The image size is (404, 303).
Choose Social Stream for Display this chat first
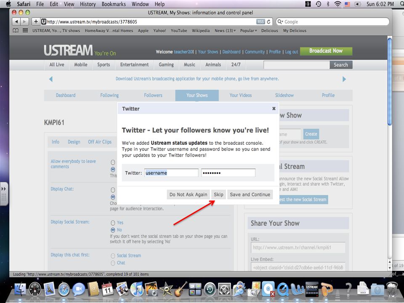(113, 255)
